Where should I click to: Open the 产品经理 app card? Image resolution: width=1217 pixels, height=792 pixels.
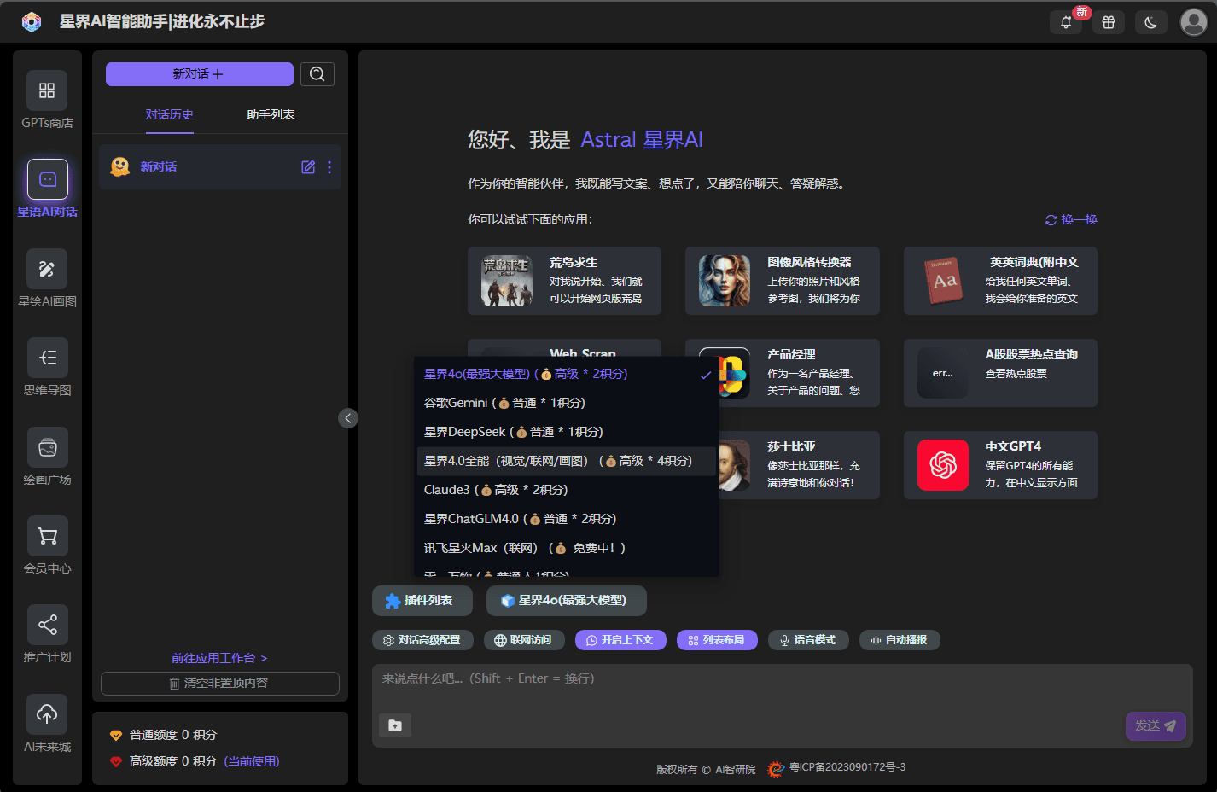click(800, 373)
